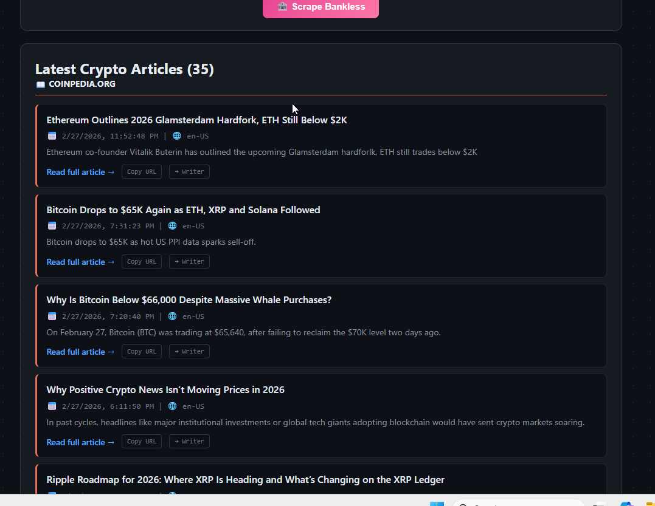This screenshot has height=506, width=655.
Task: Open Ripple Roadmap for 2026 article title
Action: coord(245,480)
